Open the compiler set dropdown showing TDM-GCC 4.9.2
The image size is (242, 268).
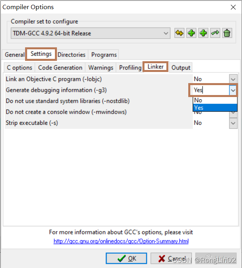point(90,33)
